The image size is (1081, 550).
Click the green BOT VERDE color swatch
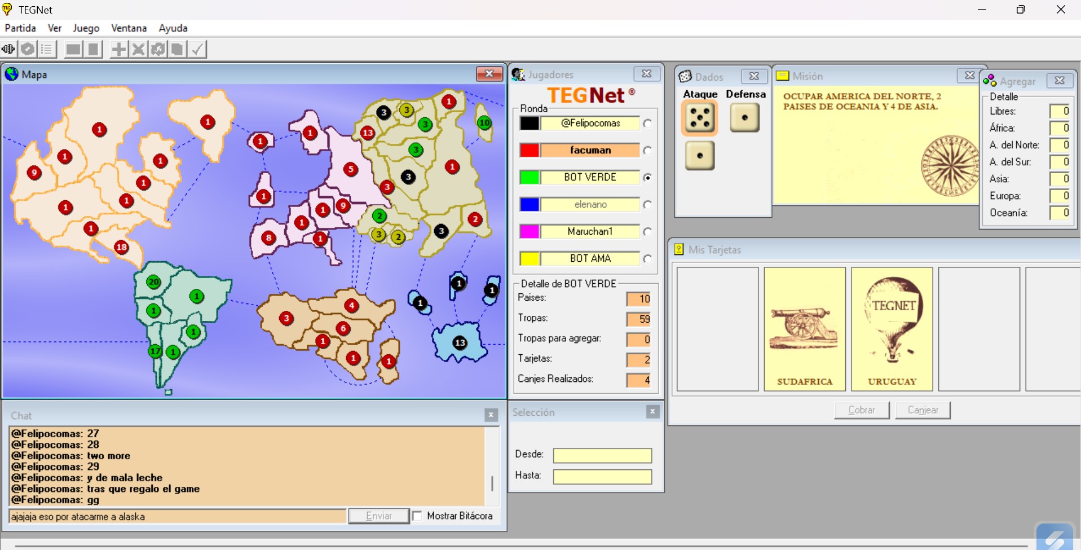click(530, 178)
